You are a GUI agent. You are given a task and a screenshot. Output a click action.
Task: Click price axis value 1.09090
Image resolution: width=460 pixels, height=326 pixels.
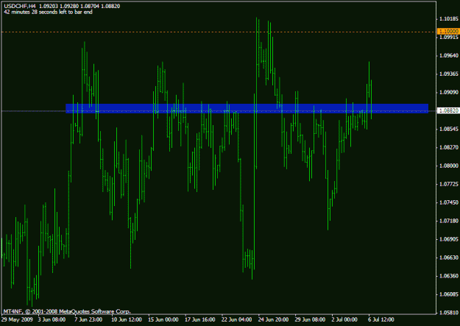pyautogui.click(x=448, y=93)
